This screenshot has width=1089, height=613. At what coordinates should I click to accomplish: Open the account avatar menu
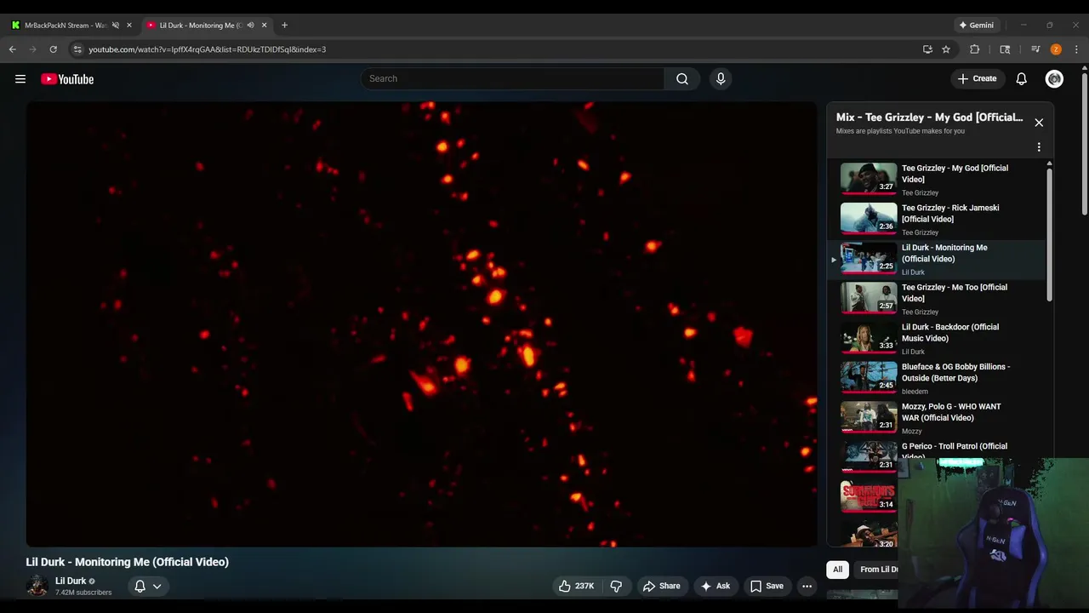click(x=1054, y=78)
